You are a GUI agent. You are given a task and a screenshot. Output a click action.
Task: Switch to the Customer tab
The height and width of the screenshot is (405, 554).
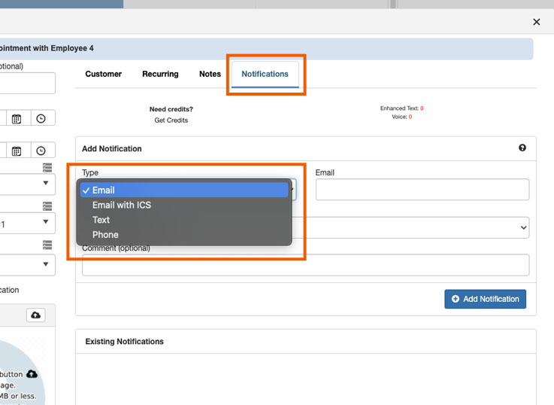point(103,74)
